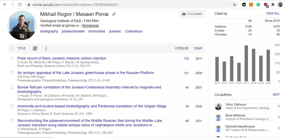Open the Extensions puzzle piece menu
This screenshot has height=138, width=285.
pos(273,5)
